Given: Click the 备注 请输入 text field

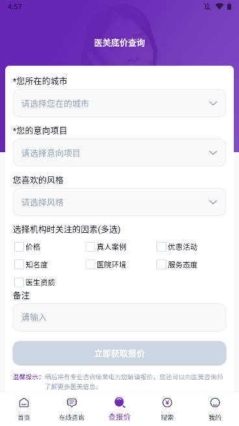Looking at the screenshot, I should (x=120, y=317).
